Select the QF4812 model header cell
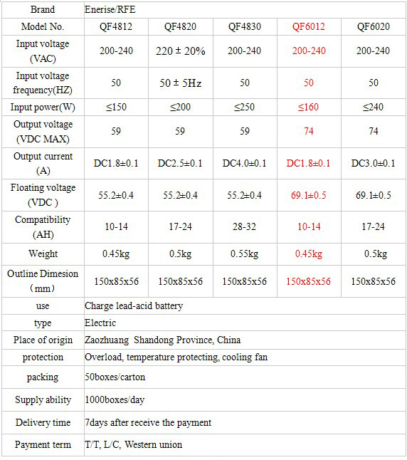 coord(116,26)
